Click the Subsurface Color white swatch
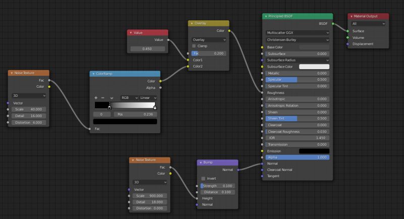The width and height of the screenshot is (404, 219). point(314,67)
